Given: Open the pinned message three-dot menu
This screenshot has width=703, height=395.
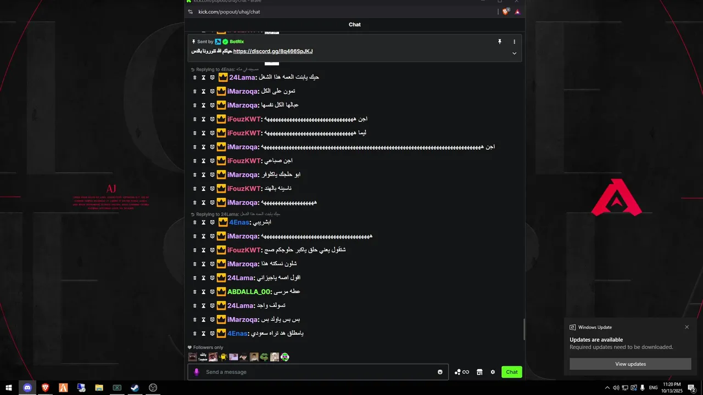Looking at the screenshot, I should [x=515, y=42].
